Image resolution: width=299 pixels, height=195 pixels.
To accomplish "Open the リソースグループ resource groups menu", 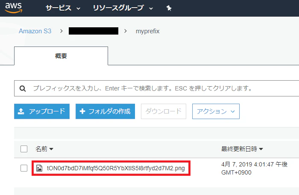I will pos(123,8).
